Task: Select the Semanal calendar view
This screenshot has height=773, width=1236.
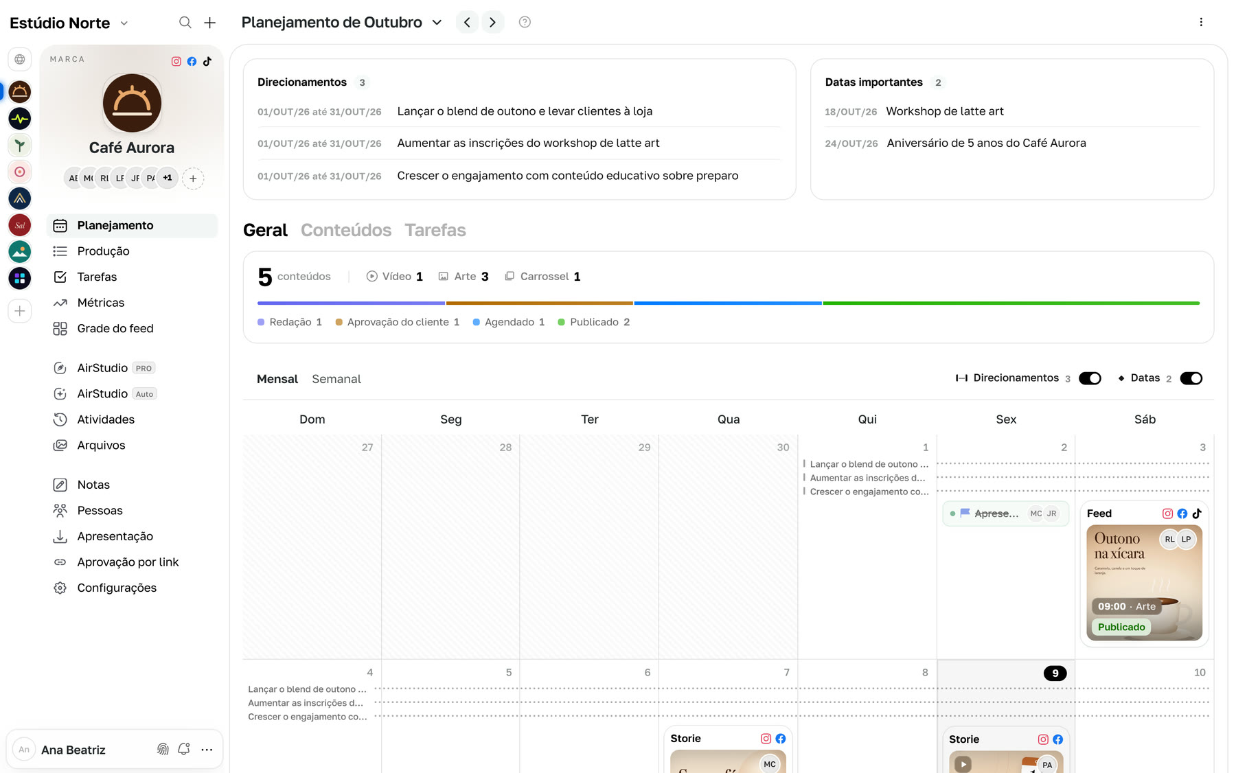Action: (x=336, y=379)
